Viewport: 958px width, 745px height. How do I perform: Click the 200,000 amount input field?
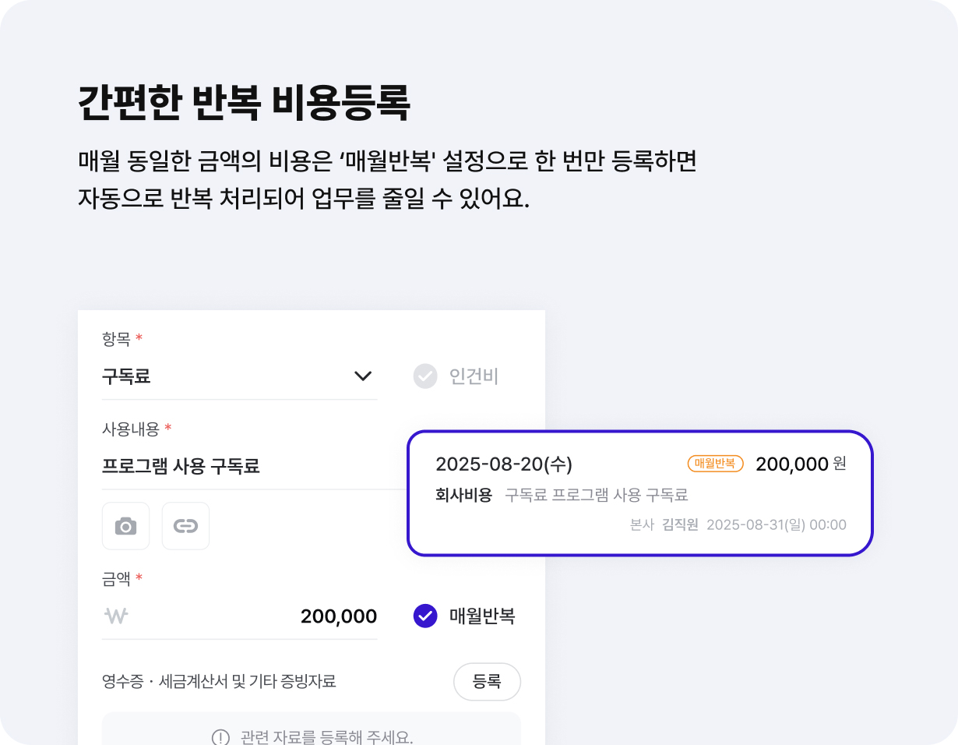(x=338, y=616)
